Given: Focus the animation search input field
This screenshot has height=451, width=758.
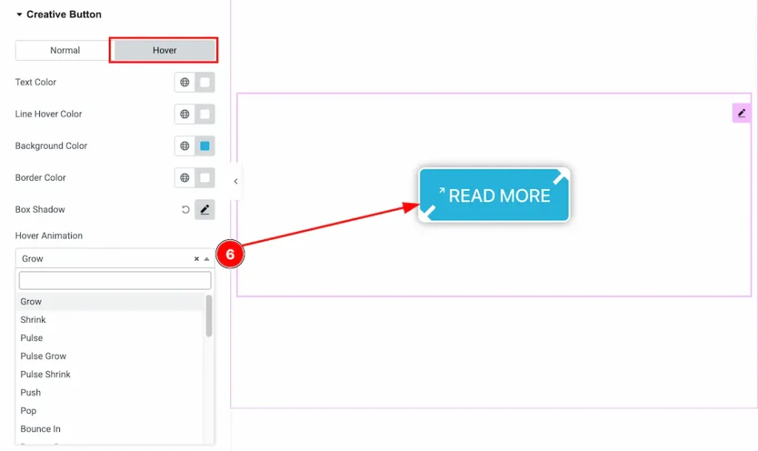Looking at the screenshot, I should coord(115,281).
